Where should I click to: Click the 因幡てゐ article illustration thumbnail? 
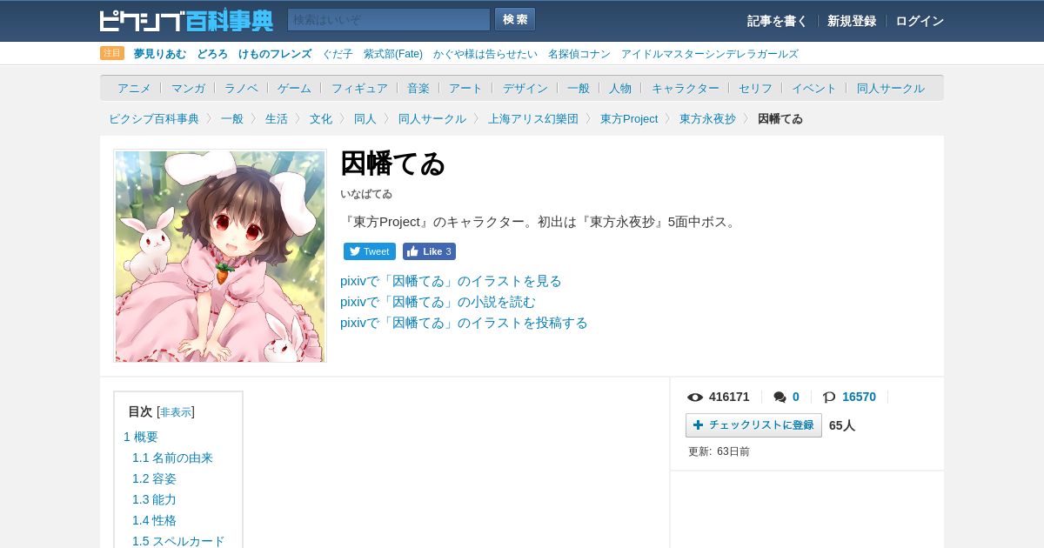[x=220, y=256]
